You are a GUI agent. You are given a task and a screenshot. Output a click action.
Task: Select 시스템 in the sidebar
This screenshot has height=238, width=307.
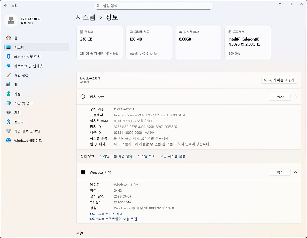pyautogui.click(x=37, y=47)
